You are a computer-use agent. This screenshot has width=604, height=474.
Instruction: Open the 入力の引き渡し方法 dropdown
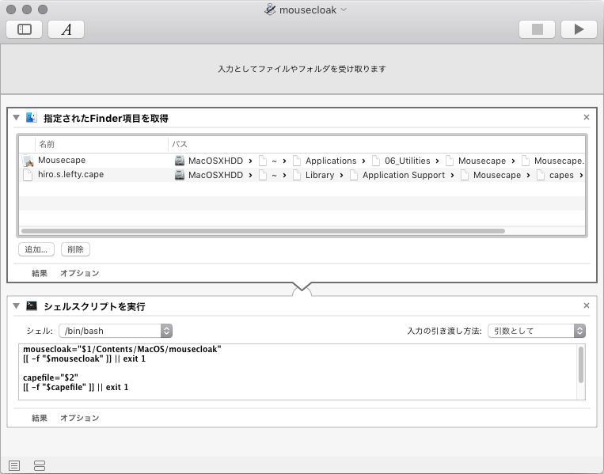[537, 331]
